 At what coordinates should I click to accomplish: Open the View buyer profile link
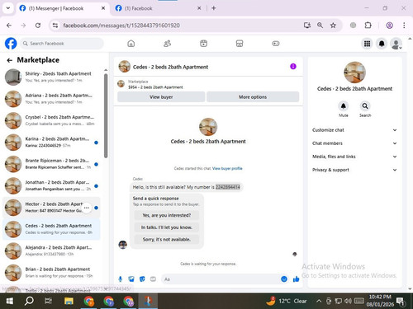pyautogui.click(x=227, y=168)
